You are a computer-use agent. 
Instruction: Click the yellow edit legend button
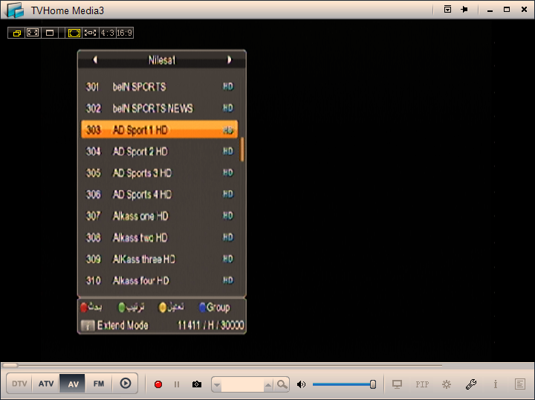tap(172, 307)
